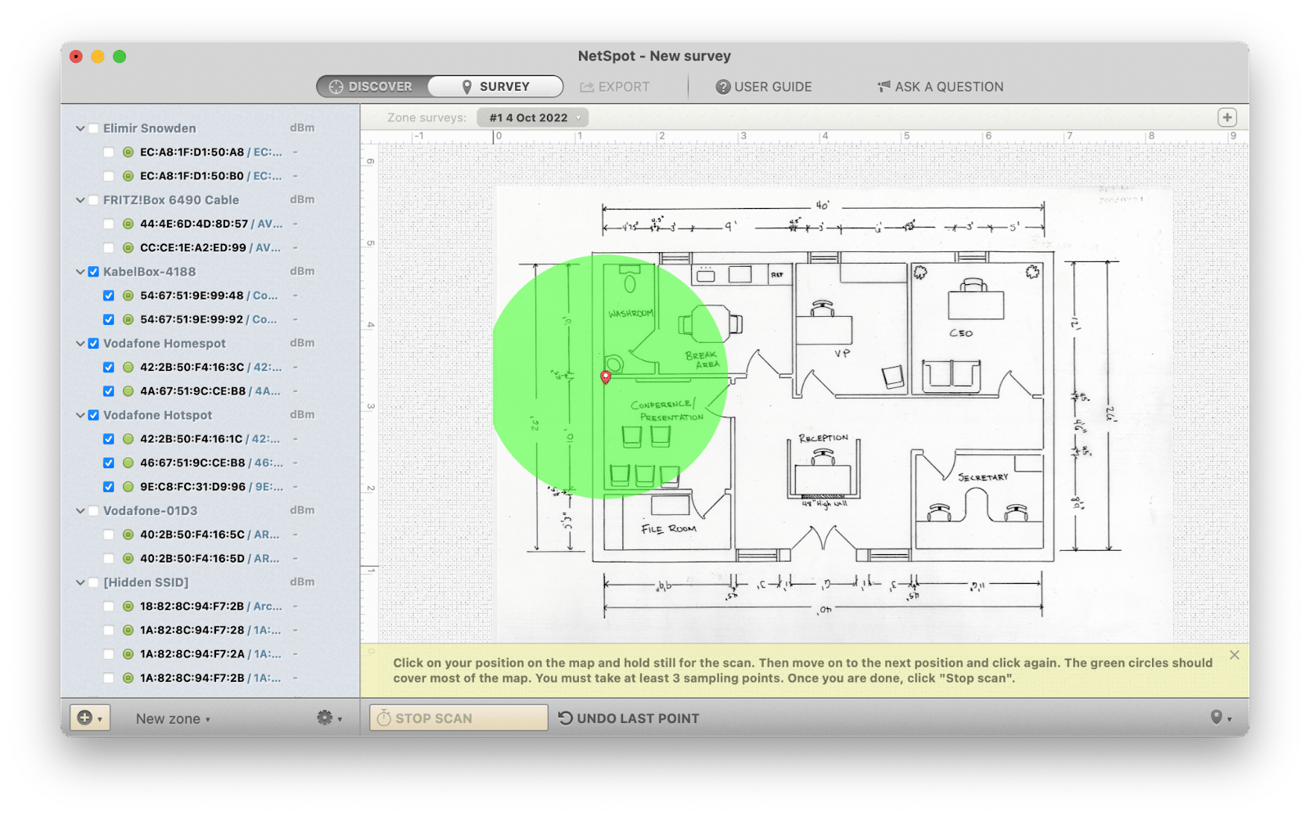Click the Ask a Question megaphone icon
Screen dimensions: 1310x817
883,87
